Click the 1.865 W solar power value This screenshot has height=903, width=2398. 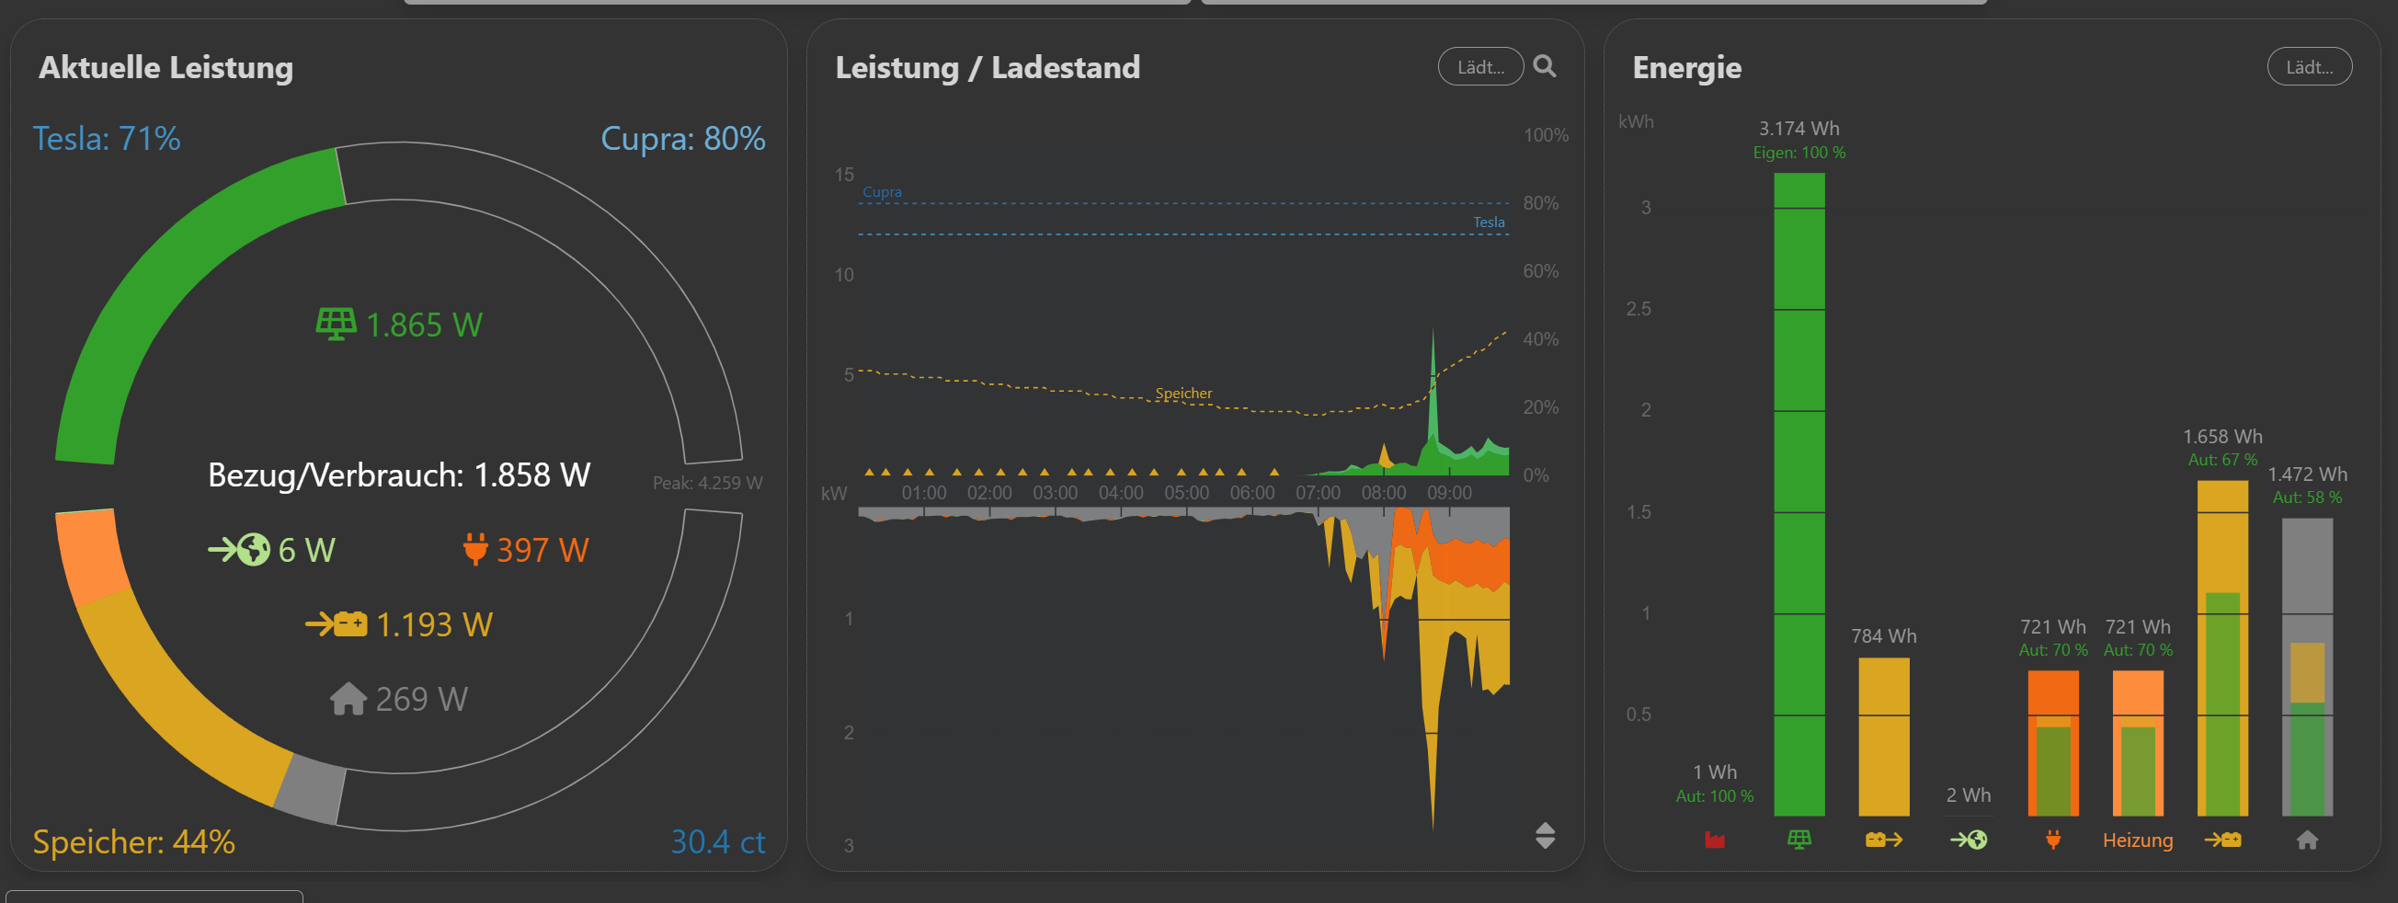425,325
